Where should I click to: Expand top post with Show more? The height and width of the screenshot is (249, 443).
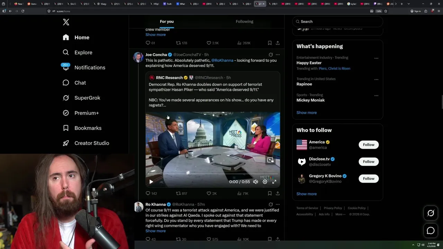pyautogui.click(x=155, y=35)
